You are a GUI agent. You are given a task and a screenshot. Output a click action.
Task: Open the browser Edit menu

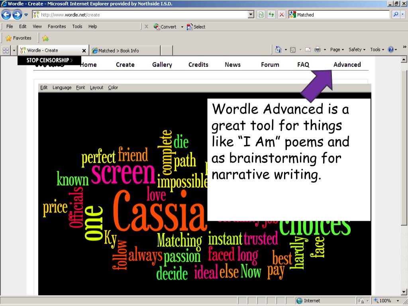pyautogui.click(x=23, y=27)
